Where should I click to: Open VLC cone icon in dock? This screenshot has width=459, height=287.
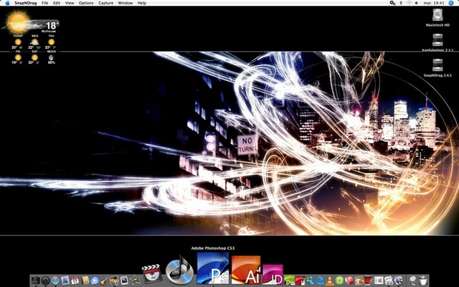point(330,281)
